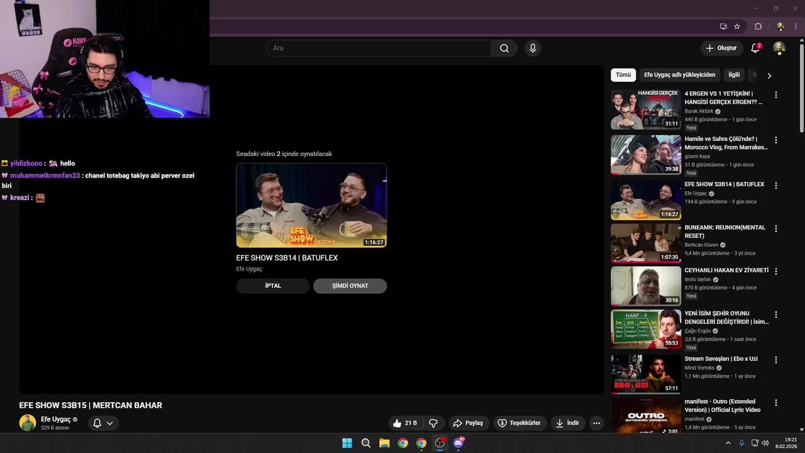The image size is (805, 453).
Task: Open options for YENİ İSİM ŞEHİR OYUNU video
Action: click(776, 315)
